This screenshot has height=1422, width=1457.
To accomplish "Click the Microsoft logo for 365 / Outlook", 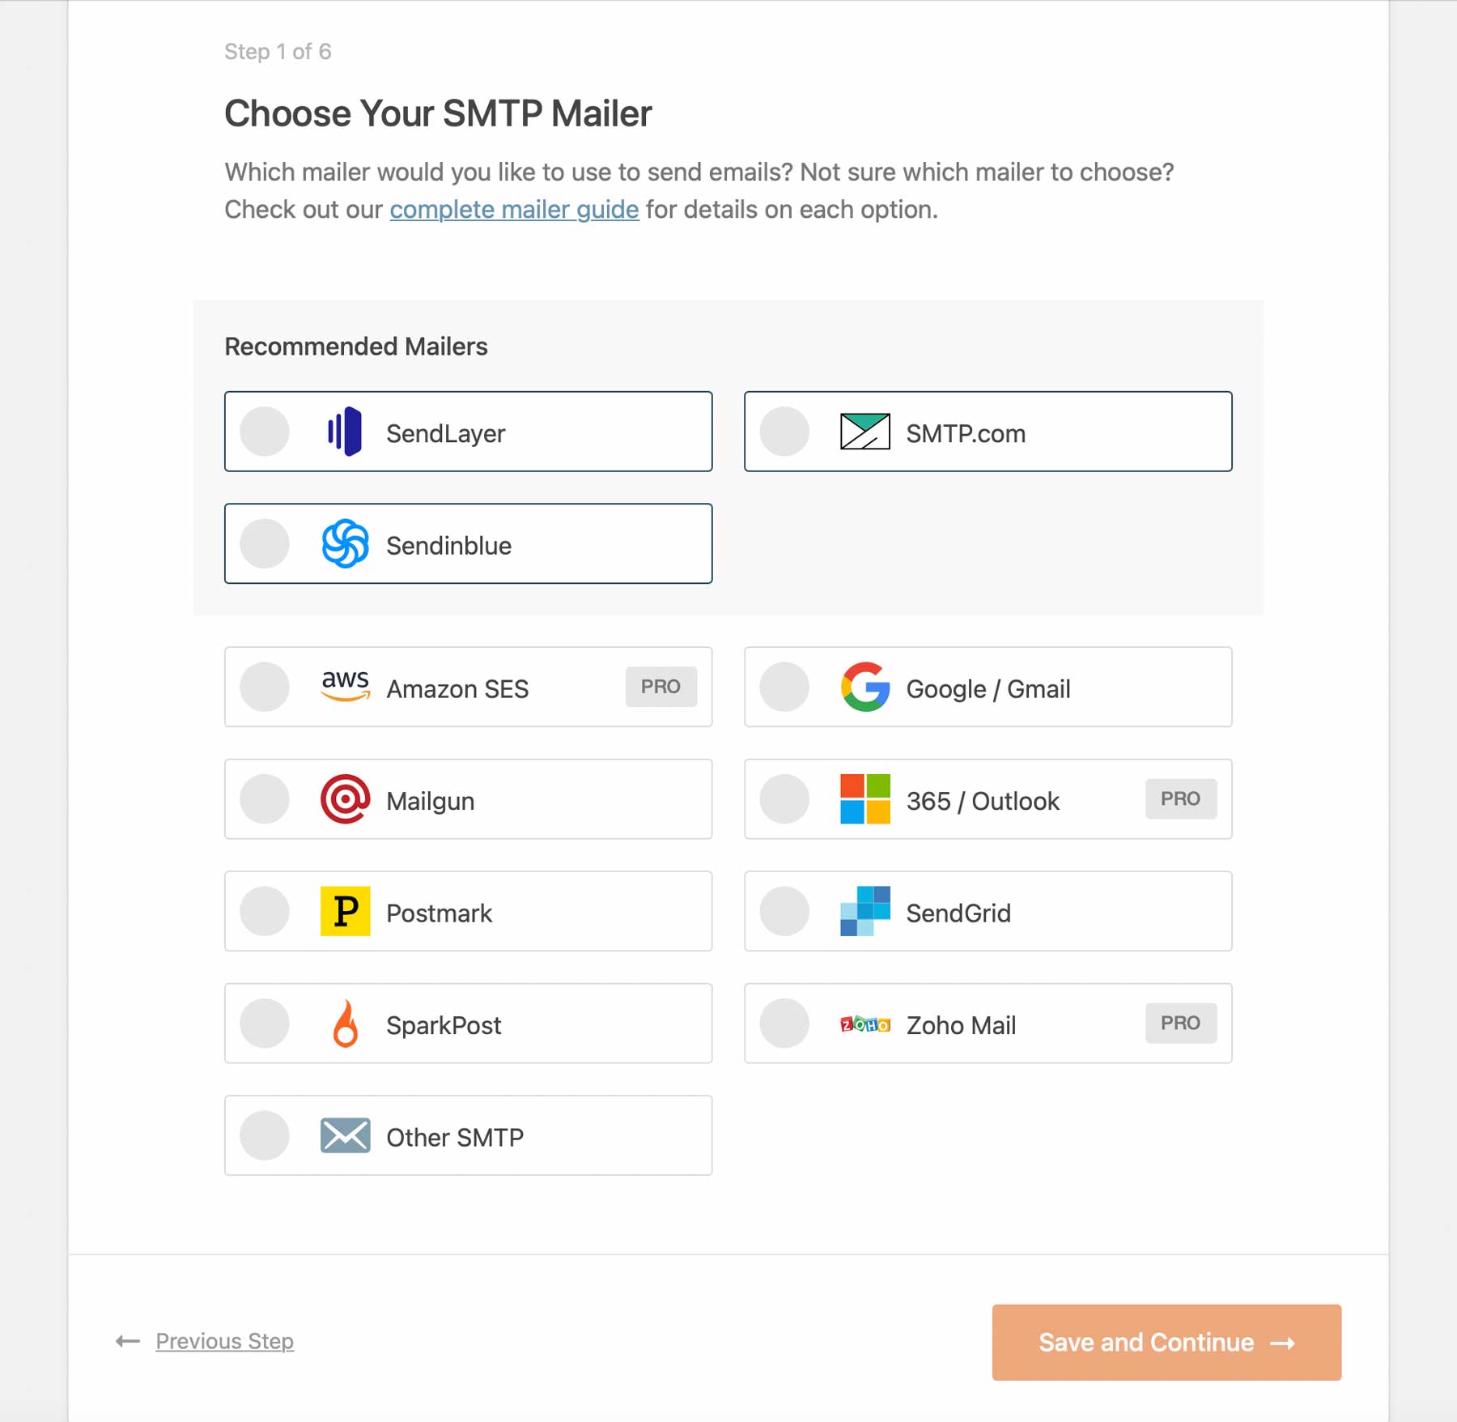I will pyautogui.click(x=863, y=800).
